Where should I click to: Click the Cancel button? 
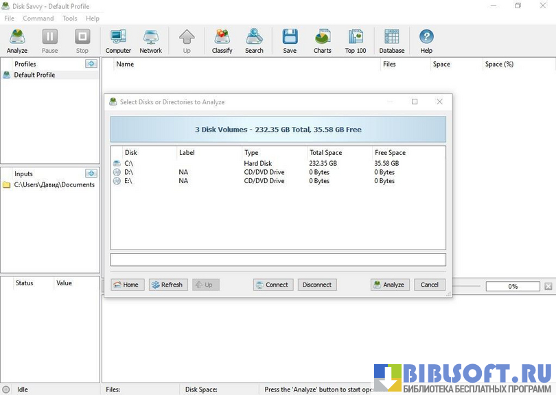tap(430, 285)
